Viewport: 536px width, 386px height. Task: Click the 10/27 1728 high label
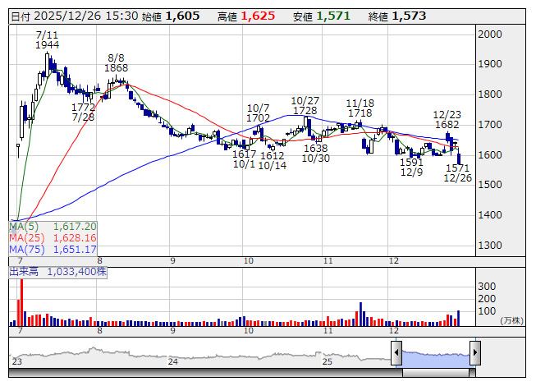[x=305, y=106]
